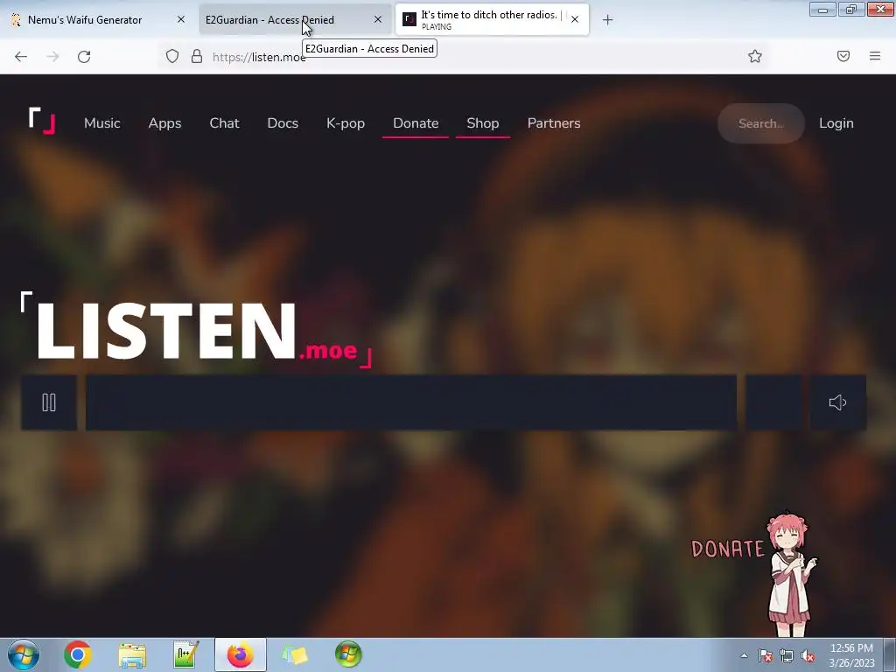
Task: Click the Action Center flag icon
Action: click(x=766, y=655)
